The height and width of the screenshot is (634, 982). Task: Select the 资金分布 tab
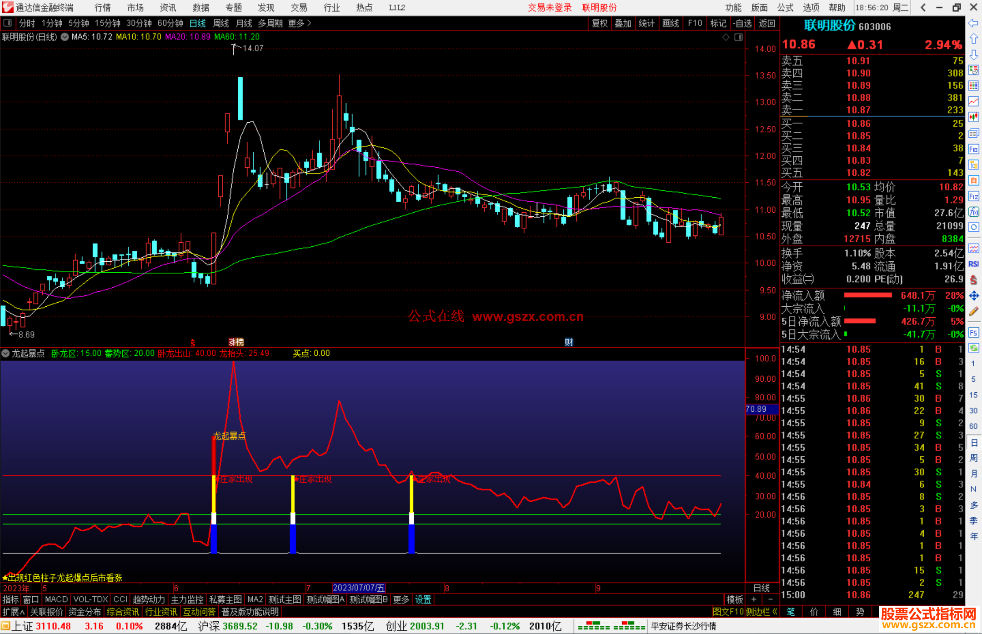85,612
